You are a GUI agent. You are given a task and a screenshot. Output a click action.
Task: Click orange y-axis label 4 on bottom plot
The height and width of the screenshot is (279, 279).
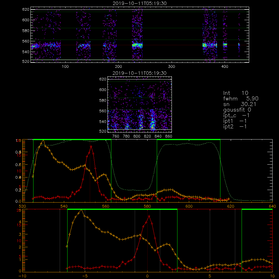[20, 222]
